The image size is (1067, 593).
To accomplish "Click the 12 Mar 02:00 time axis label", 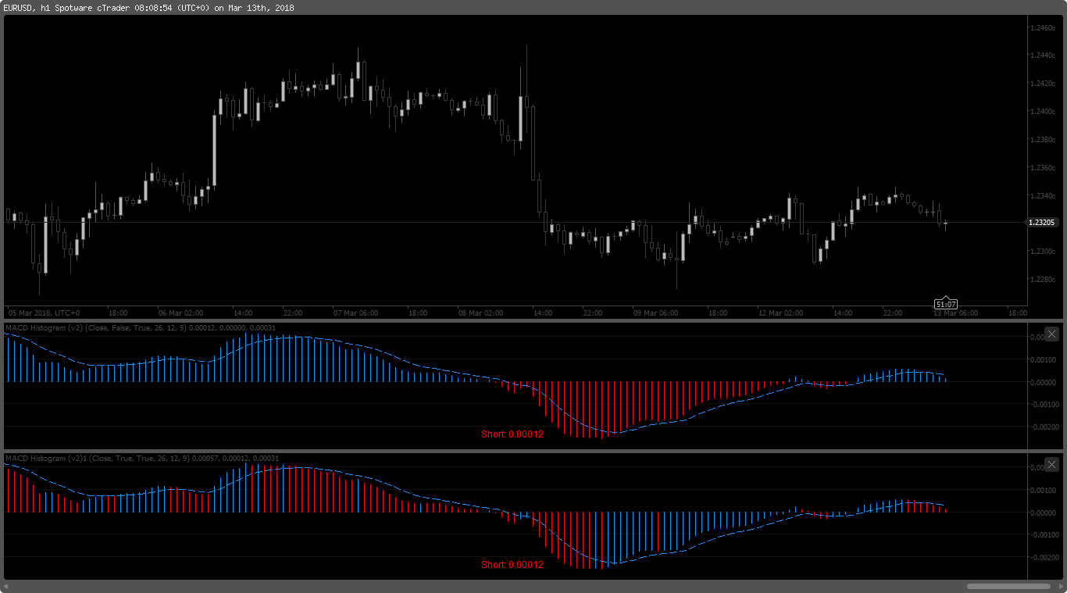I will (780, 313).
